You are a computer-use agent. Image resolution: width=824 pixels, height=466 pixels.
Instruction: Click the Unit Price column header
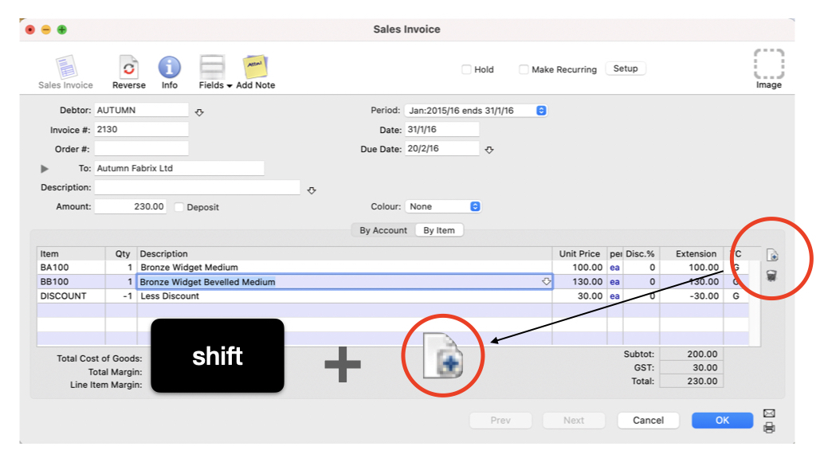[579, 254]
